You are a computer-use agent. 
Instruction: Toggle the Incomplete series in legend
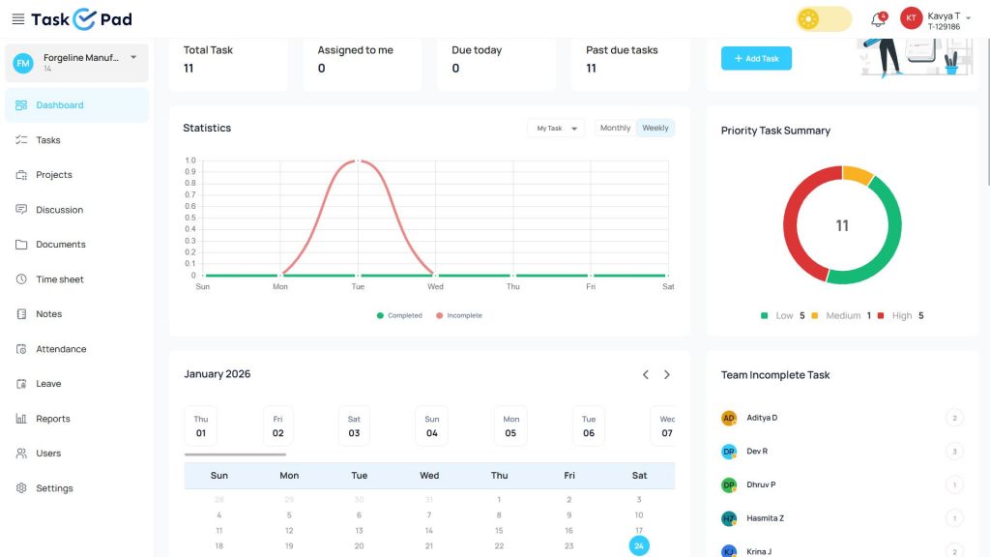(x=459, y=316)
